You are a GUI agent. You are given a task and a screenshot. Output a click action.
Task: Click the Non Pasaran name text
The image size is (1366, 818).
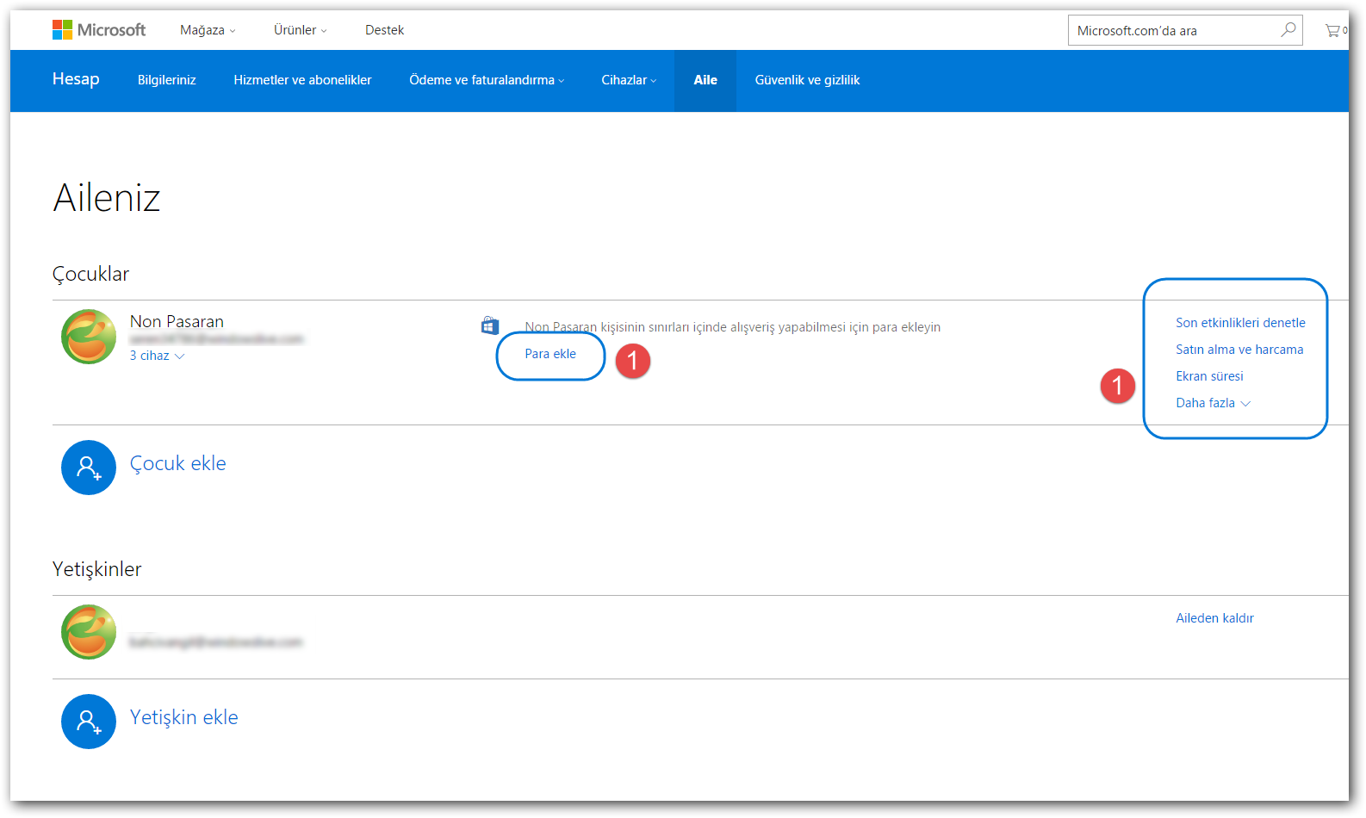177,321
